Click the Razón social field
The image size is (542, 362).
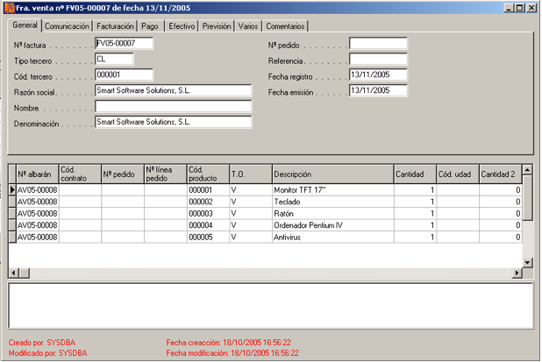(173, 90)
